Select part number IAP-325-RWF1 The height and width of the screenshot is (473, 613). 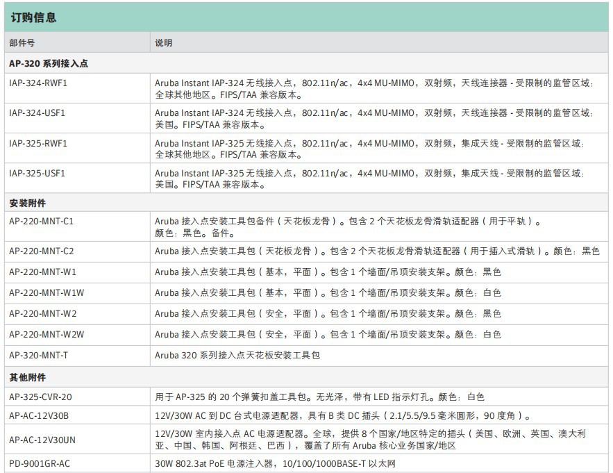[x=38, y=143]
